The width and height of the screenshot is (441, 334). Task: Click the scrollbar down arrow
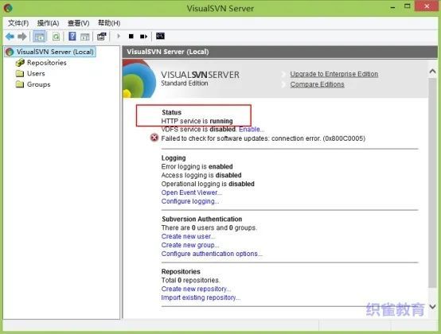[x=432, y=306]
